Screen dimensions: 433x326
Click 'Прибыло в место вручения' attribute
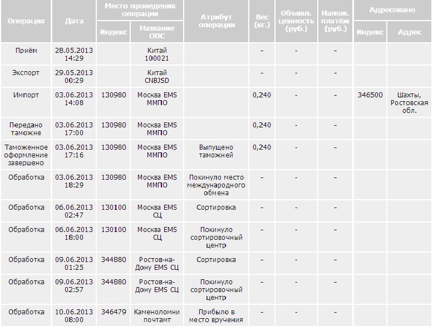click(x=216, y=316)
